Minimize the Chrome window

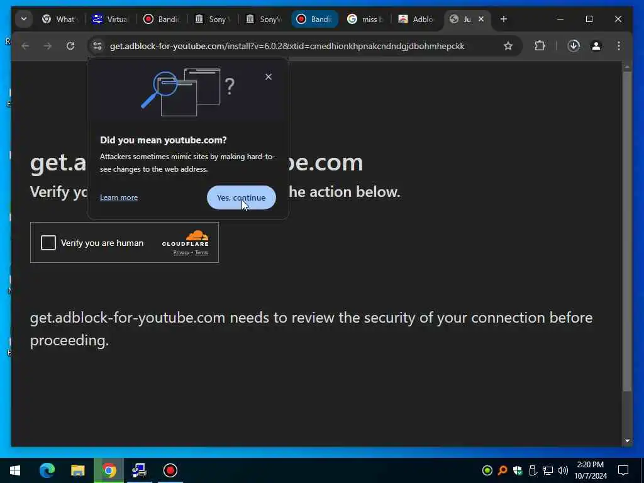click(x=560, y=19)
